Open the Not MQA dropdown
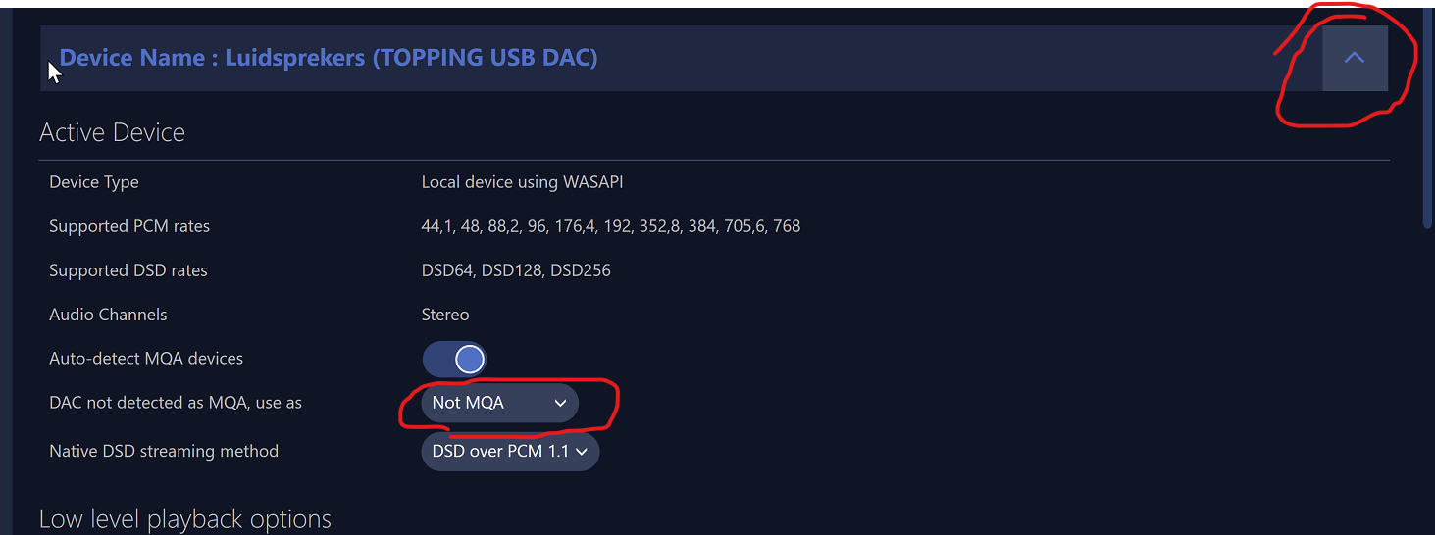The width and height of the screenshot is (1435, 535). [498, 403]
